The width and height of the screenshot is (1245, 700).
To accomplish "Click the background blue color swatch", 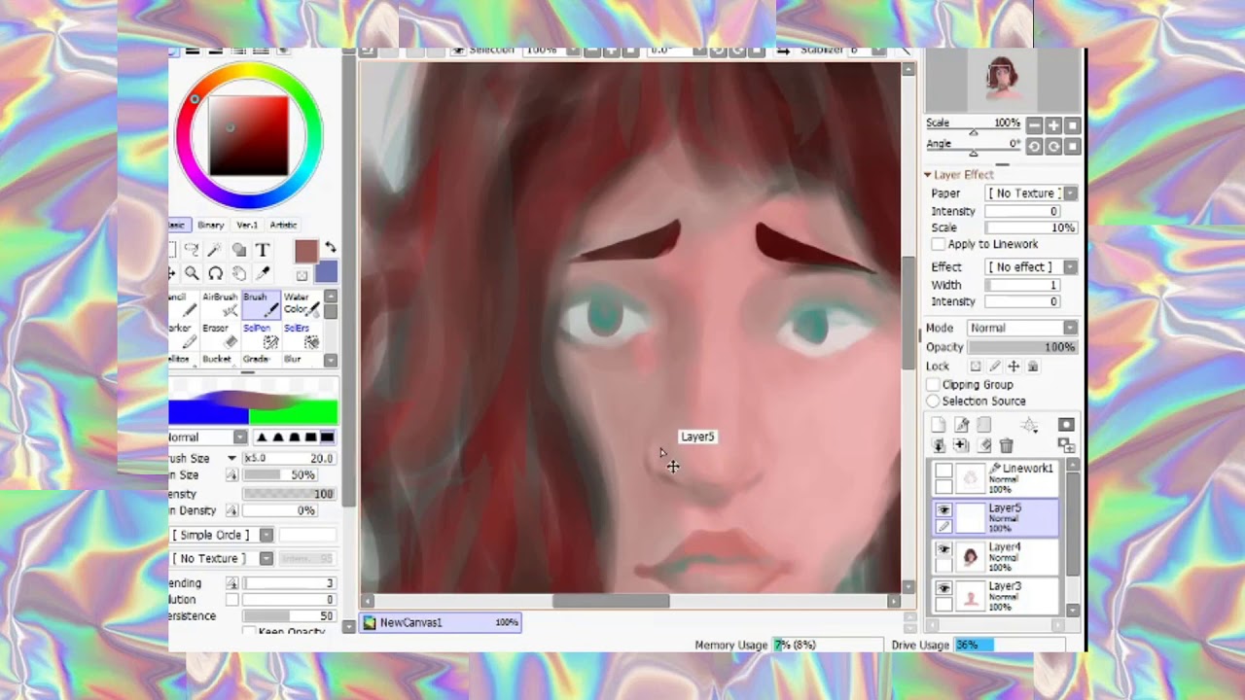I will [x=327, y=271].
